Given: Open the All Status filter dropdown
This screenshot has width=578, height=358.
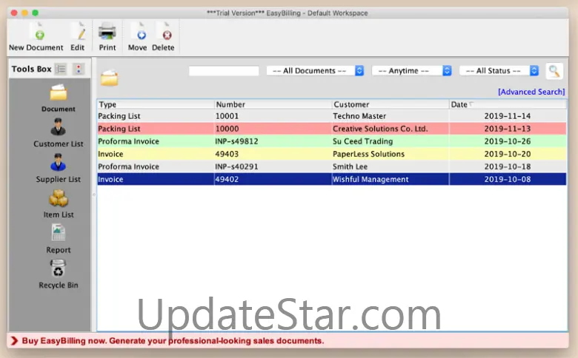Looking at the screenshot, I should pyautogui.click(x=499, y=71).
